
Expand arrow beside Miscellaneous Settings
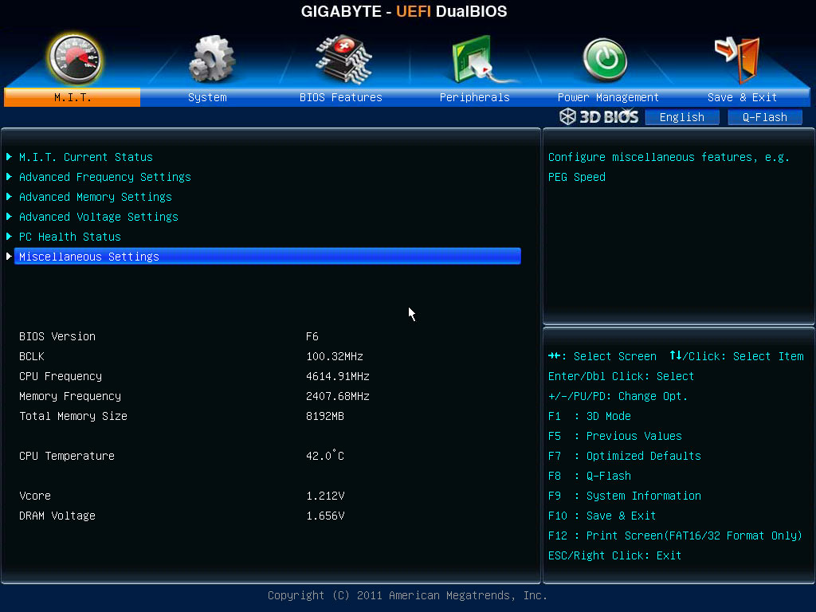9,256
